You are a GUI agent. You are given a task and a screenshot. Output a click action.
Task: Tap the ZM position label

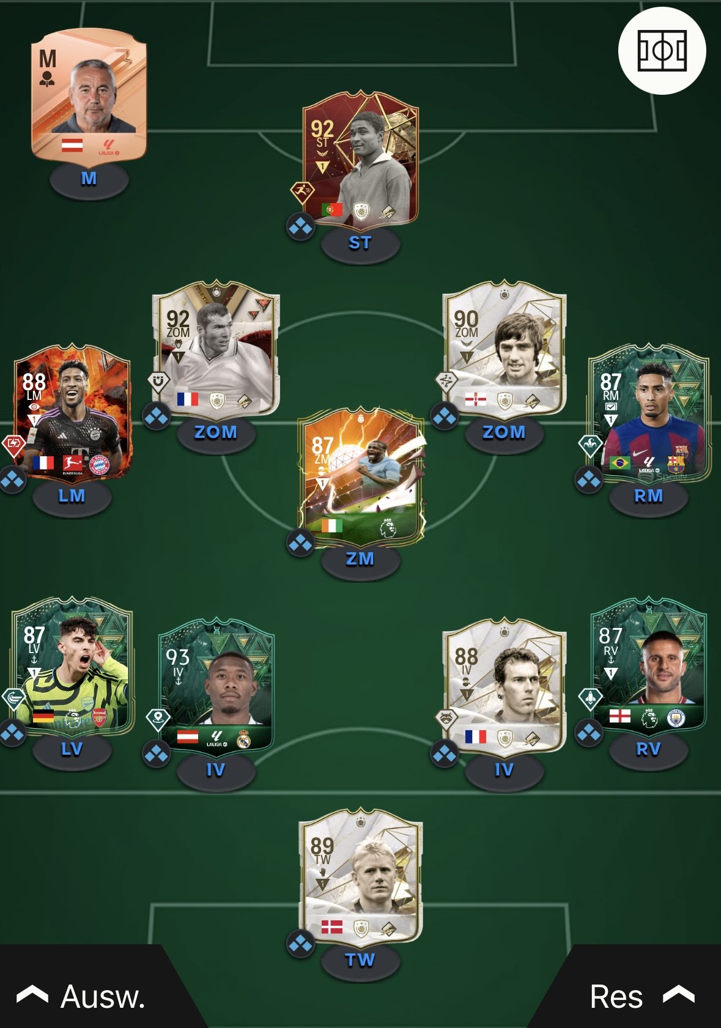point(360,559)
